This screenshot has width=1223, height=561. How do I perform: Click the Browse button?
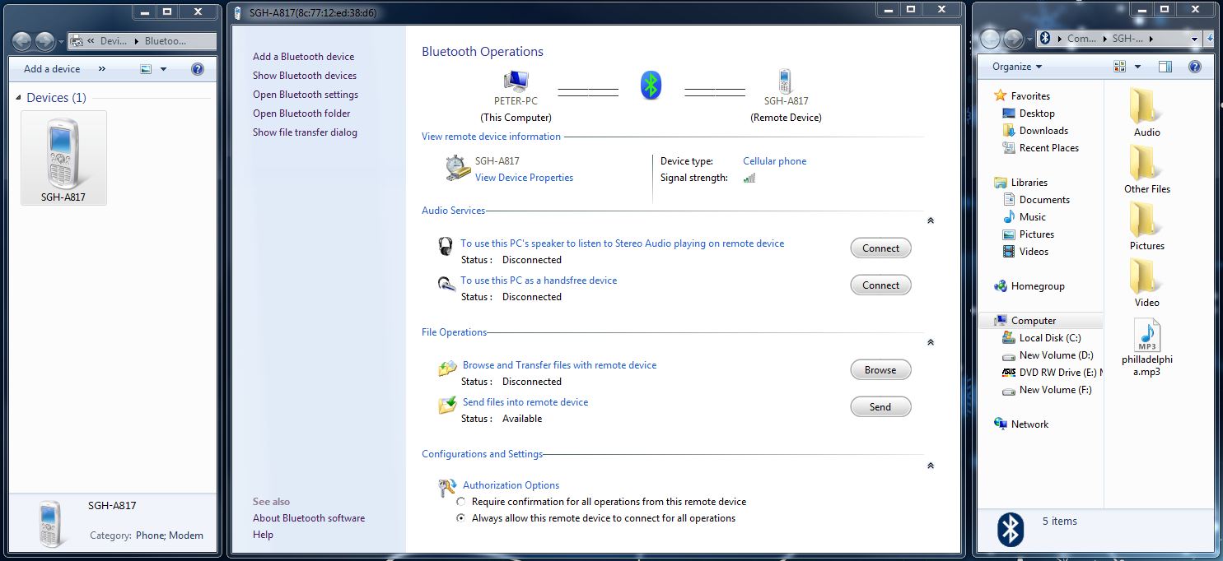(880, 370)
